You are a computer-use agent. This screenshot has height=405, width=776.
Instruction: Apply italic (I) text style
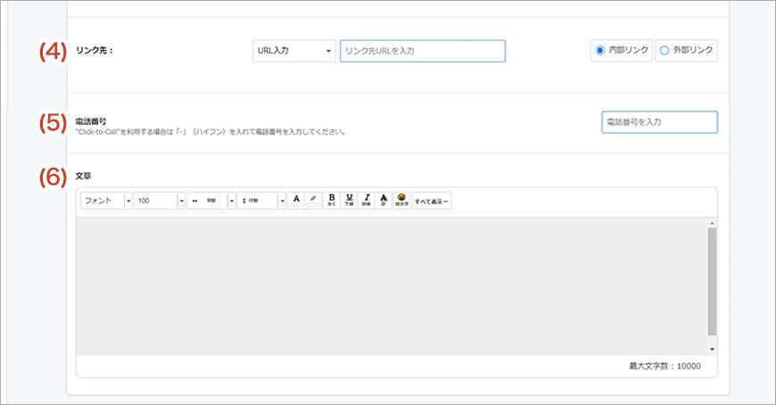coord(366,201)
